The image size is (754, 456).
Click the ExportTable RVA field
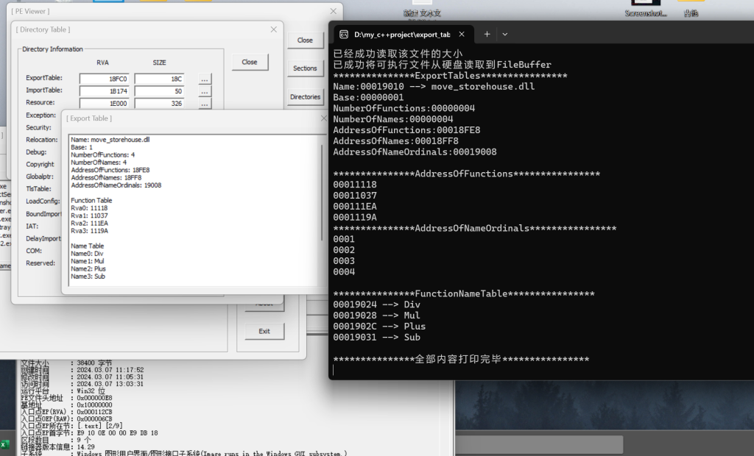[x=104, y=79]
